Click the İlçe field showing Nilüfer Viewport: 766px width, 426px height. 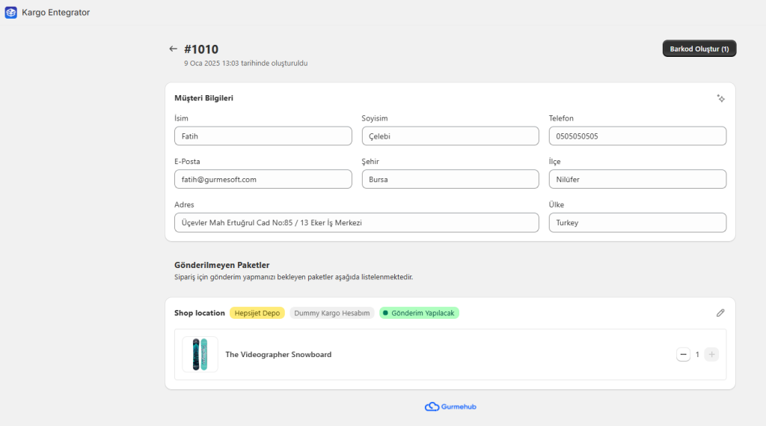(x=637, y=180)
